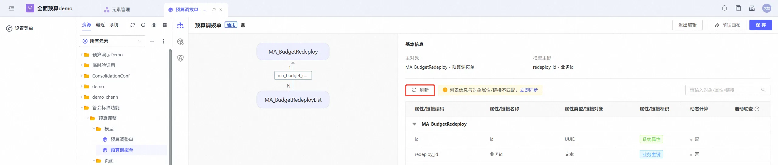
Task: Open the fingerprint-style side panel icon
Action: point(181,42)
